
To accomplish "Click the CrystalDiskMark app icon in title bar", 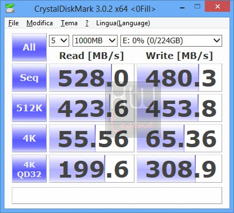I will [x=10, y=8].
